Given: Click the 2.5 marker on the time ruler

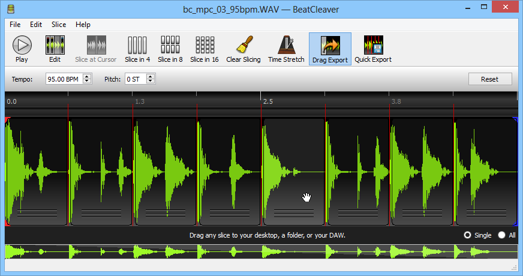Looking at the screenshot, I should [268, 101].
